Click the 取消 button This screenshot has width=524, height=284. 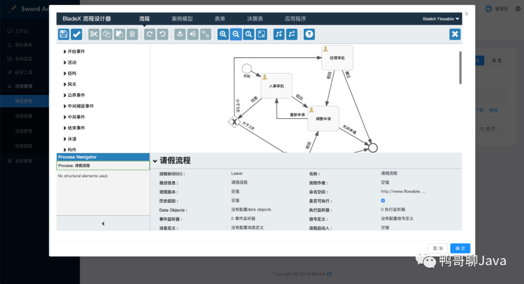tap(438, 248)
